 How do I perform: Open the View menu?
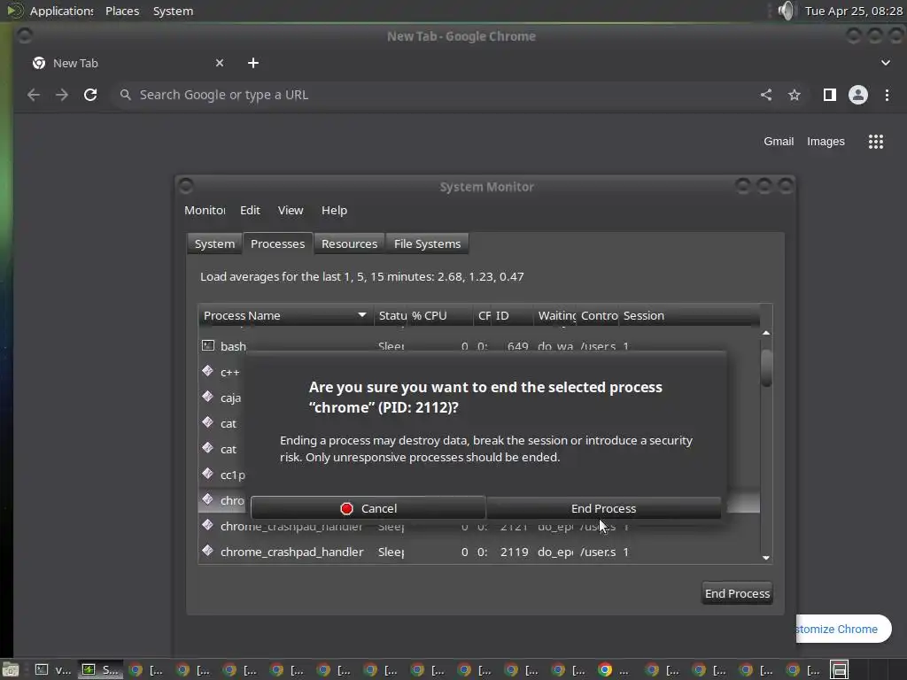(x=291, y=210)
